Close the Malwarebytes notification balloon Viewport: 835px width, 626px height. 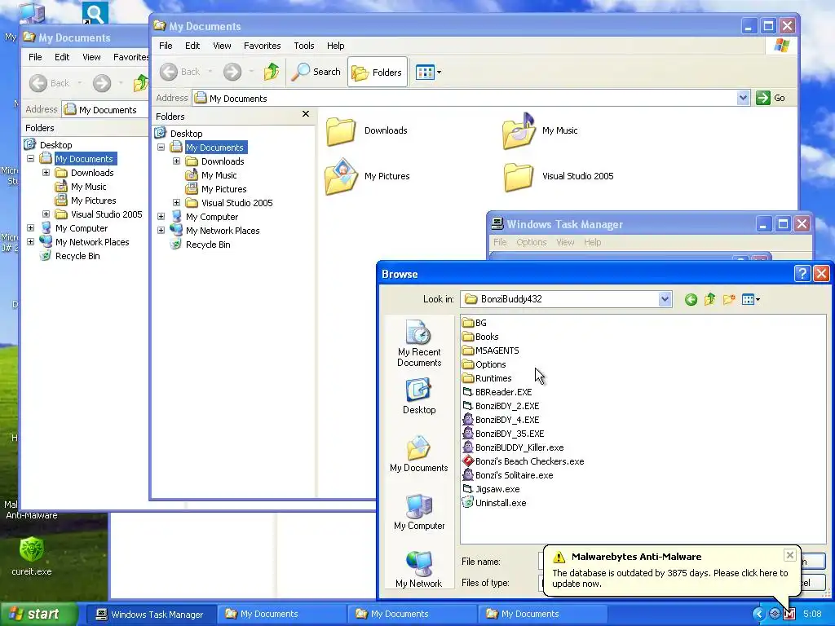(789, 555)
